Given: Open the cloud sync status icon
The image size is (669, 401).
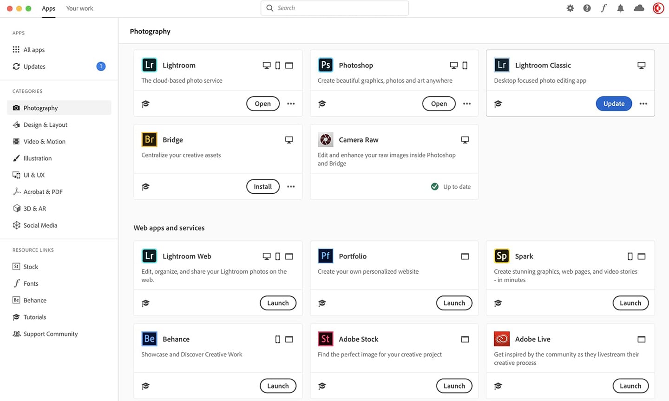Looking at the screenshot, I should click(639, 8).
